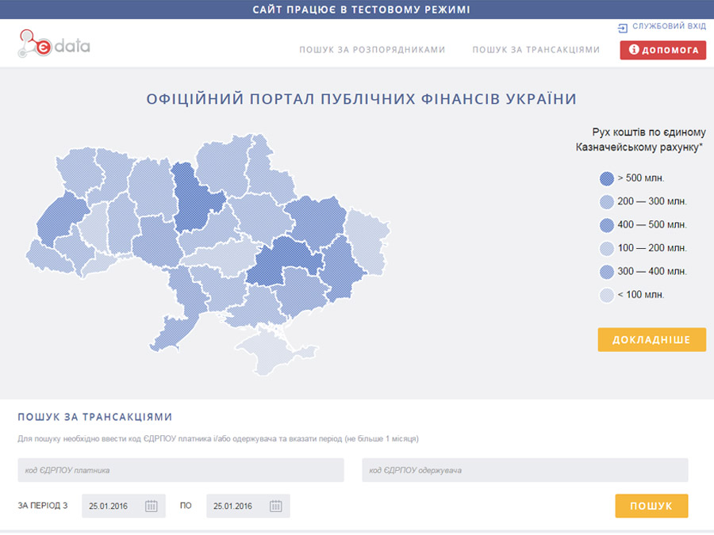Open calendar icon for end date
Screen dimensions: 714x535
[x=276, y=506]
